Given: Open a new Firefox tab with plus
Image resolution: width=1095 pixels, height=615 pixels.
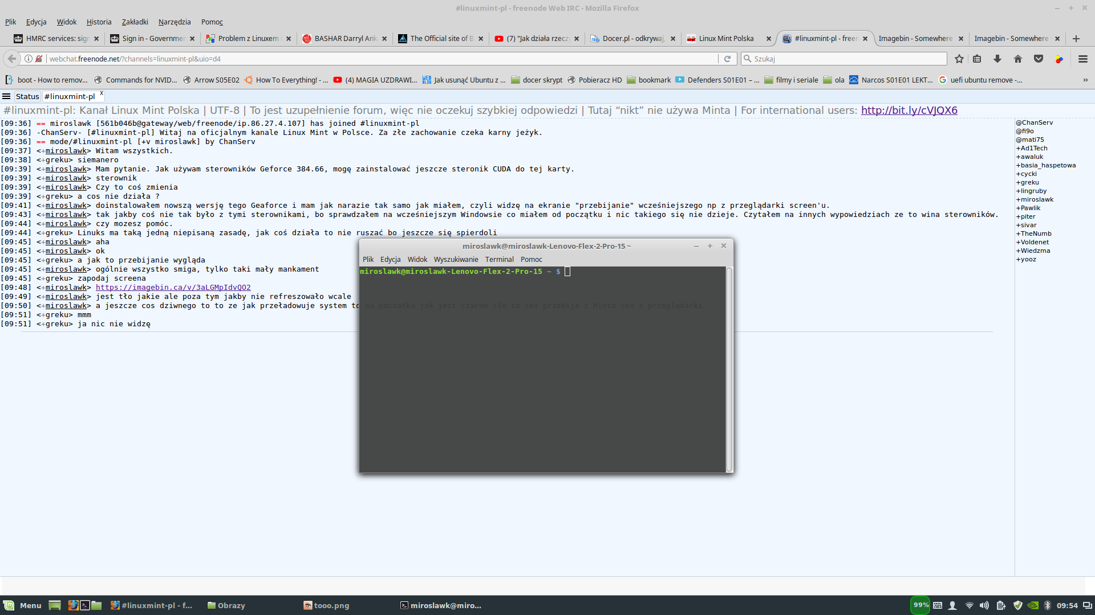Looking at the screenshot, I should (1076, 39).
